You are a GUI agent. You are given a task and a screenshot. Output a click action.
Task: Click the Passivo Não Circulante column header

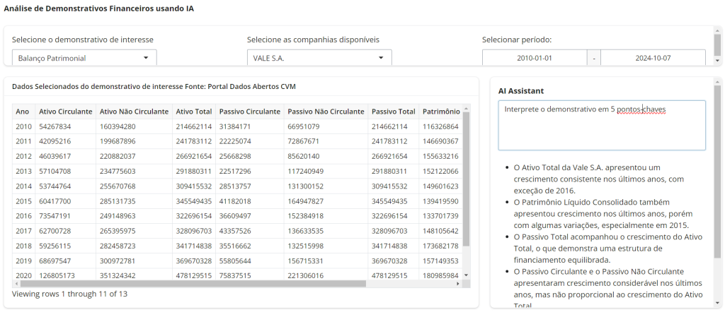326,112
